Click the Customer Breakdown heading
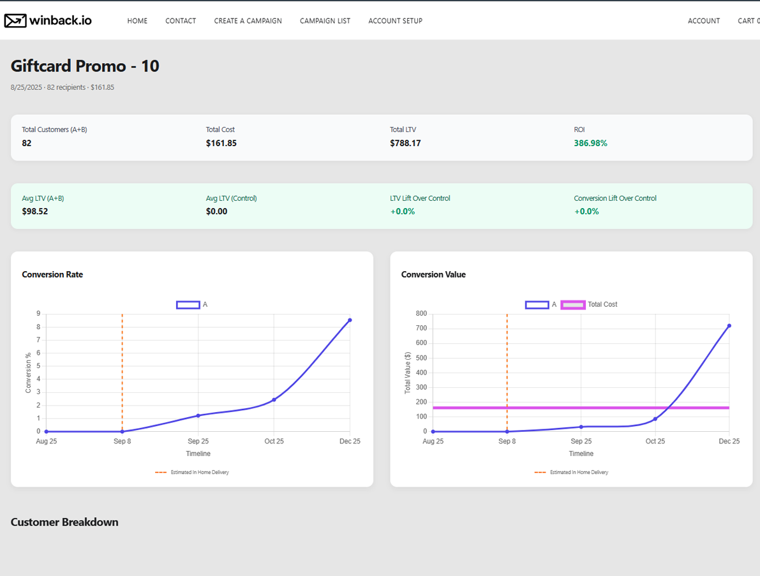The height and width of the screenshot is (576, 760). click(x=63, y=522)
